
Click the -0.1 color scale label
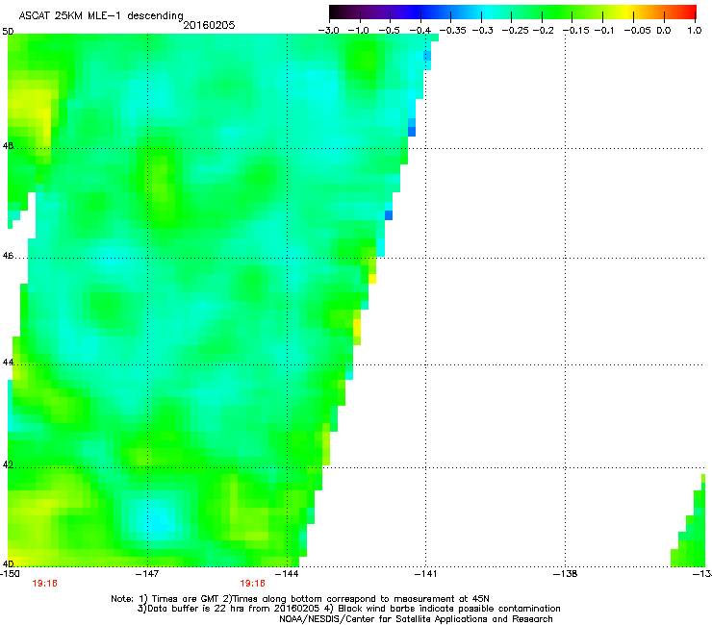(x=604, y=31)
